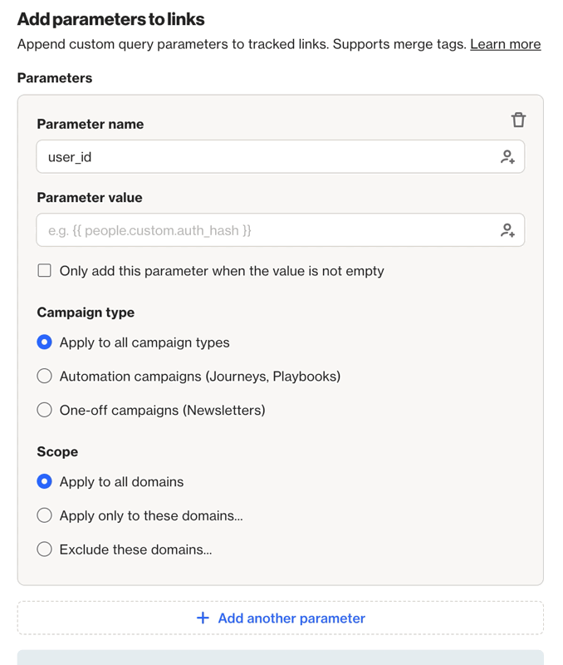This screenshot has height=665, width=563.
Task: Click the 'Parameter value' field label
Action: (x=90, y=198)
